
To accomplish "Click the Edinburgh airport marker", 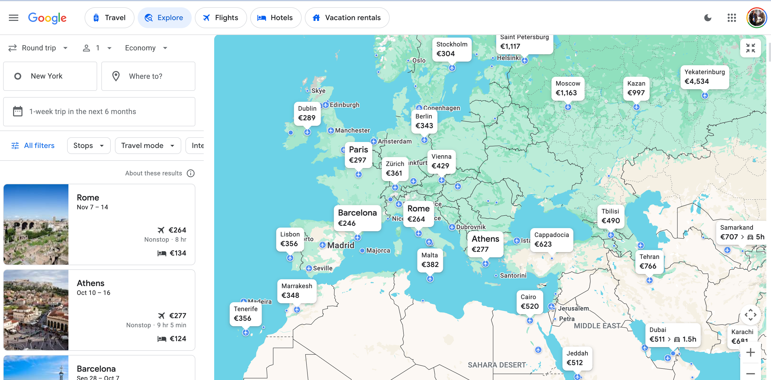I will (x=326, y=105).
